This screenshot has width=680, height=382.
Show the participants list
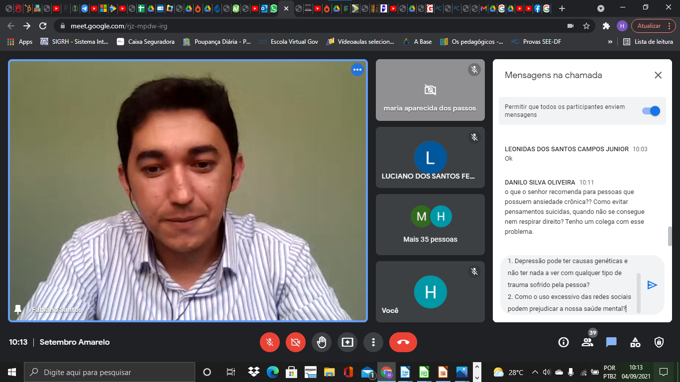coord(587,342)
